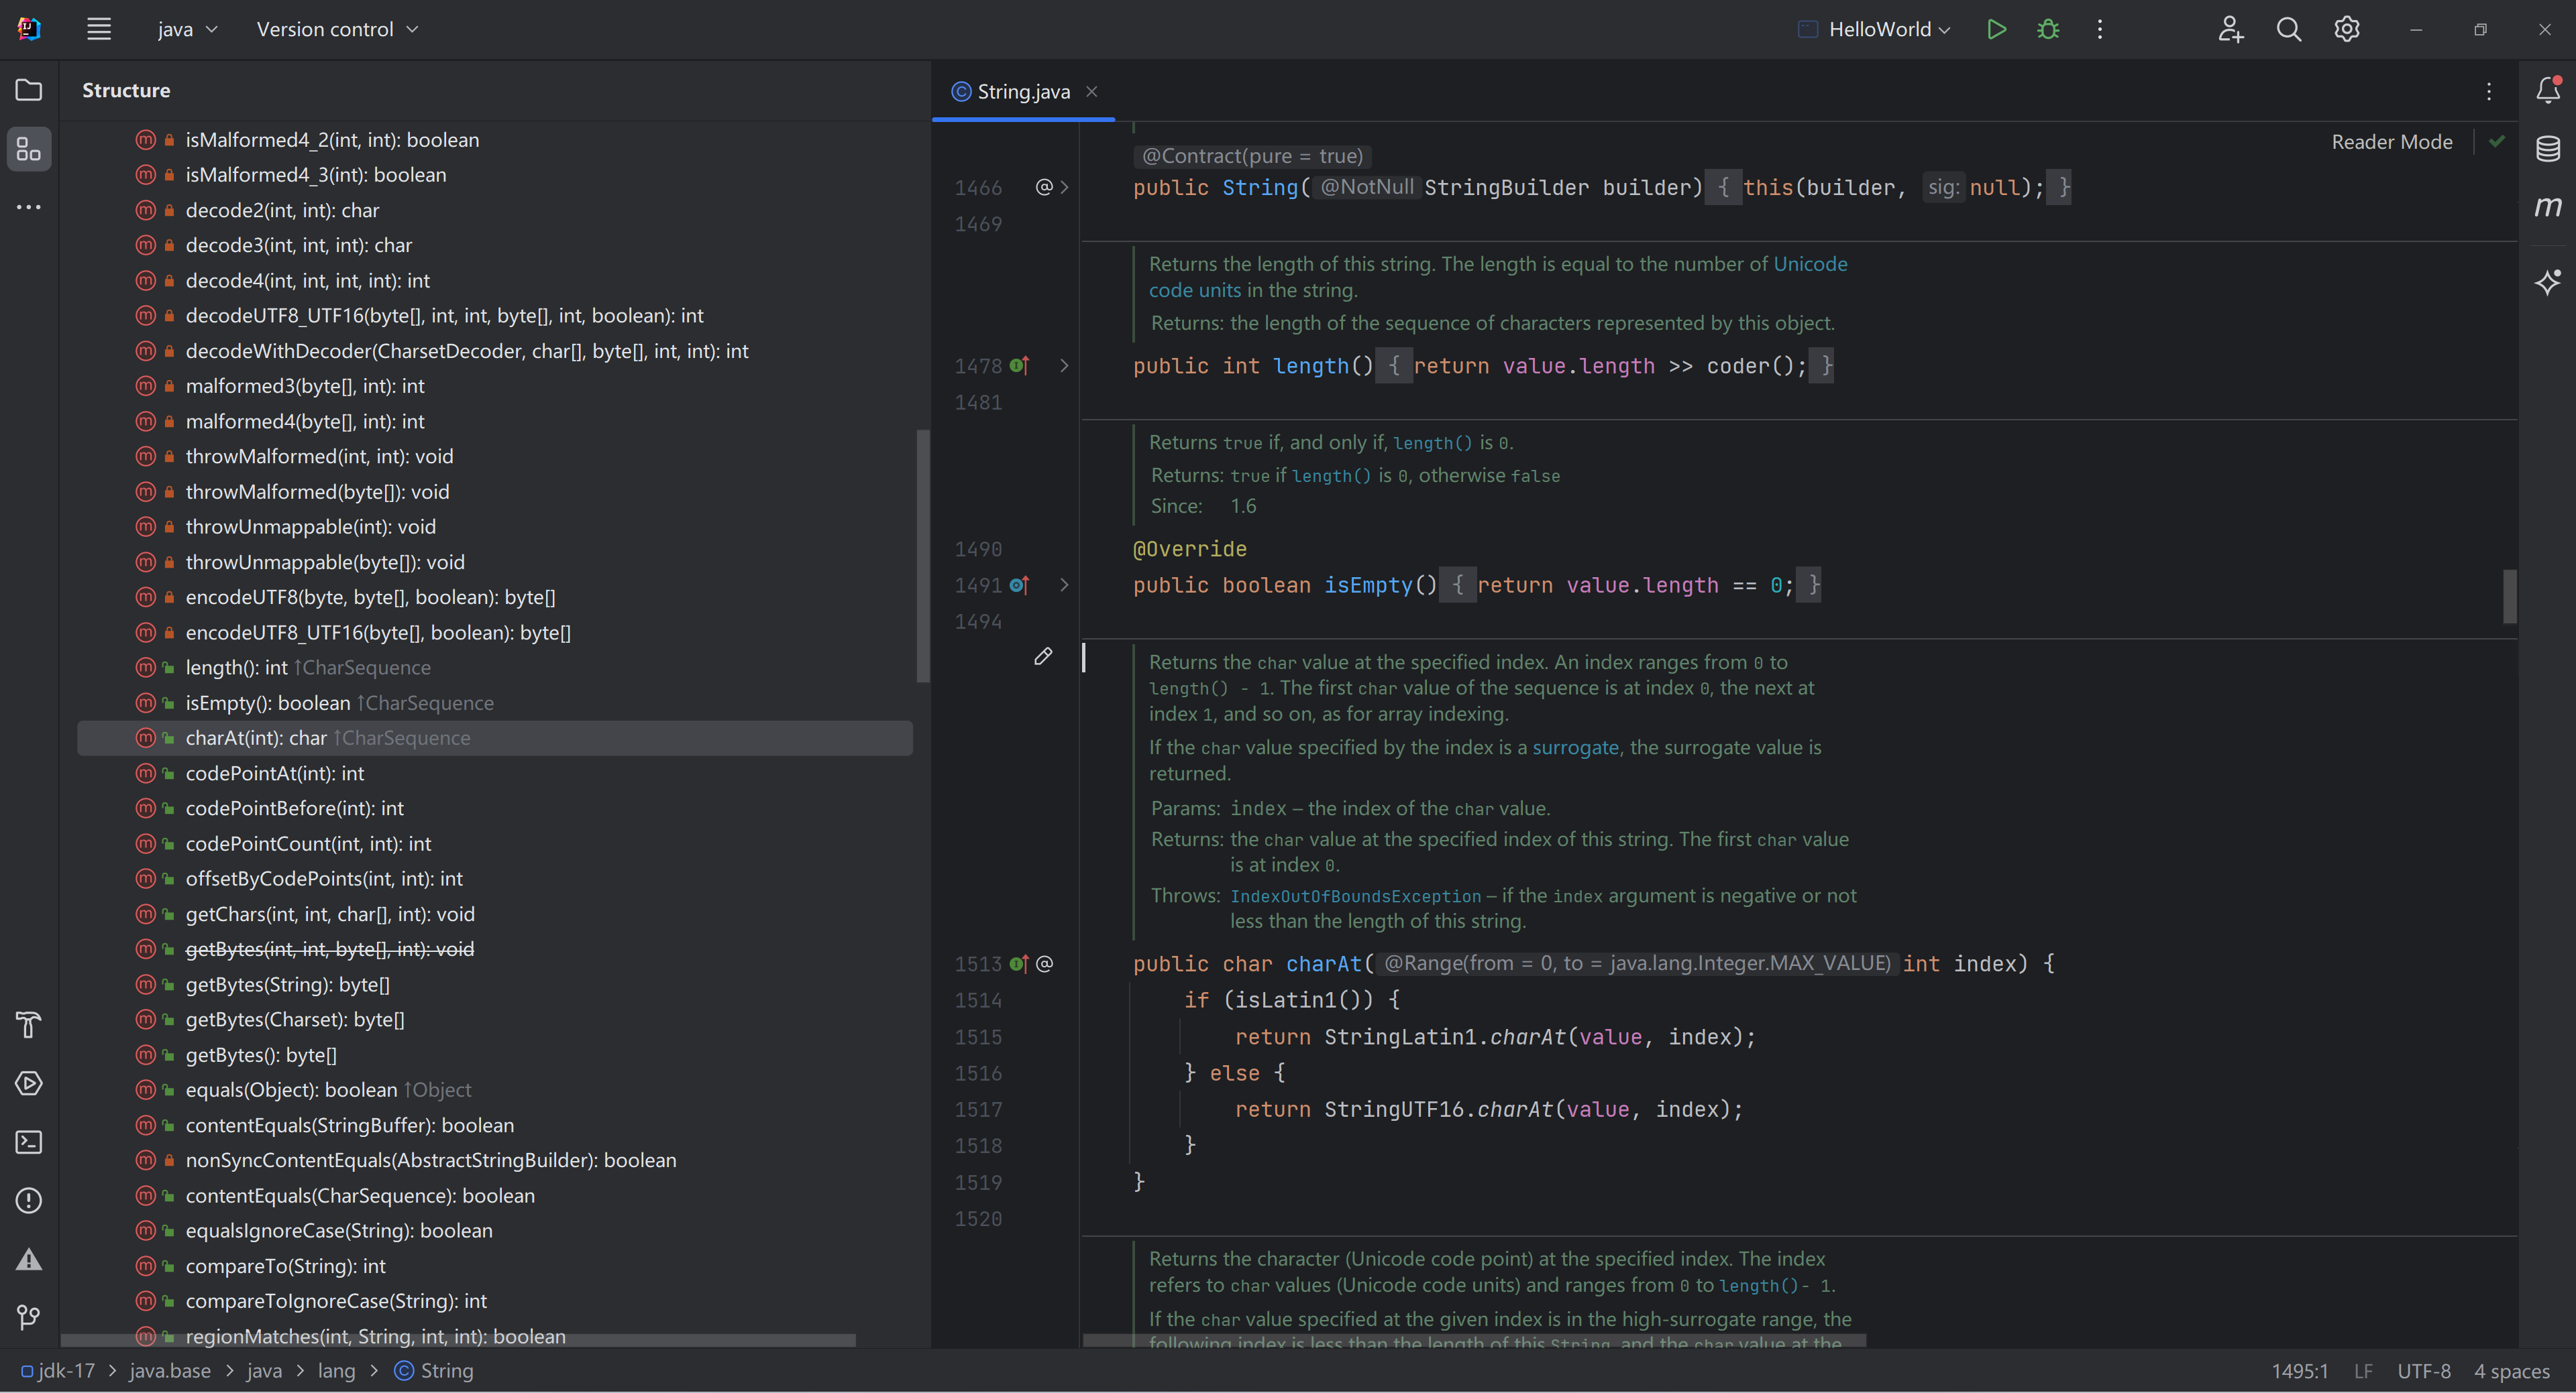Click the inspections green checkmark widget
2576x1393 pixels.
pyautogui.click(x=2497, y=142)
